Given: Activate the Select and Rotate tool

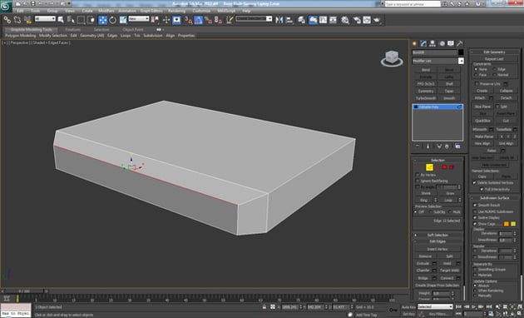Looking at the screenshot, I should click(x=112, y=20).
